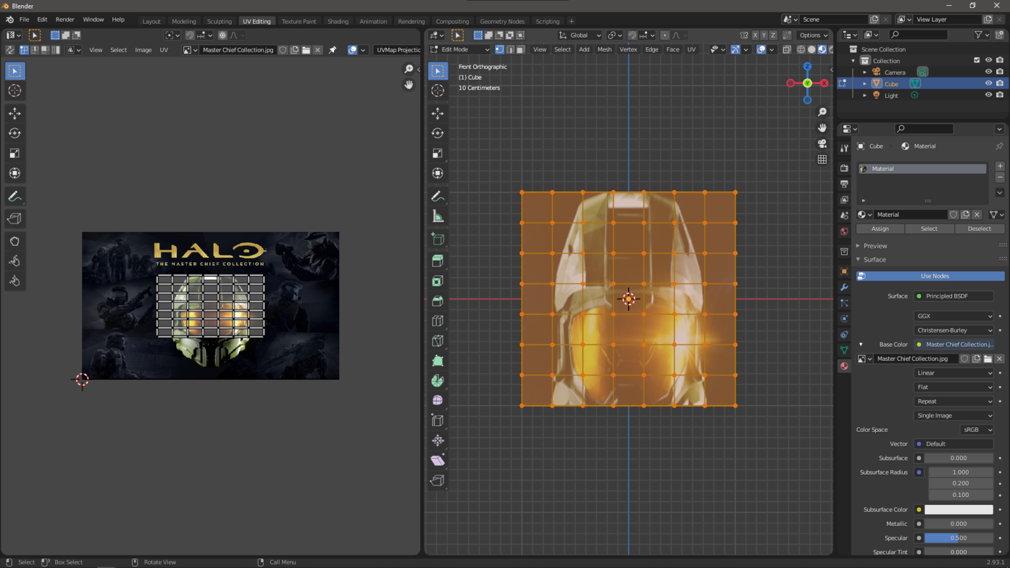This screenshot has width=1010, height=568.
Task: Select the Cursor tool in the 3D viewport toolbar
Action: tap(437, 91)
